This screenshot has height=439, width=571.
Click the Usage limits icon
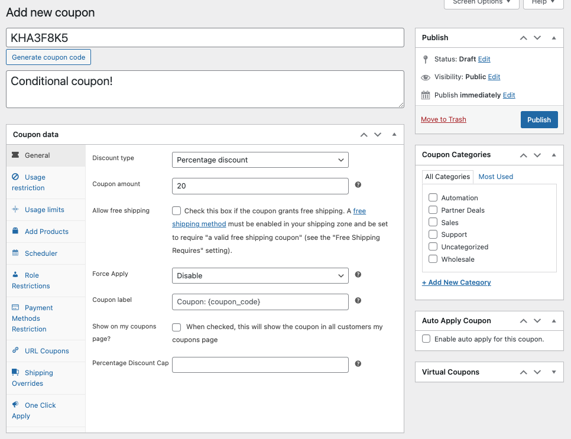click(x=15, y=209)
